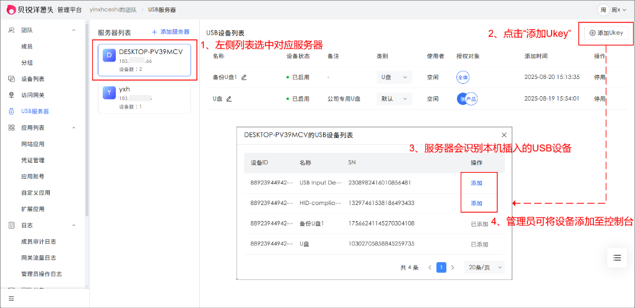Click the 全体 authorization badge
Viewport: 635px width, 308px height.
[463, 77]
